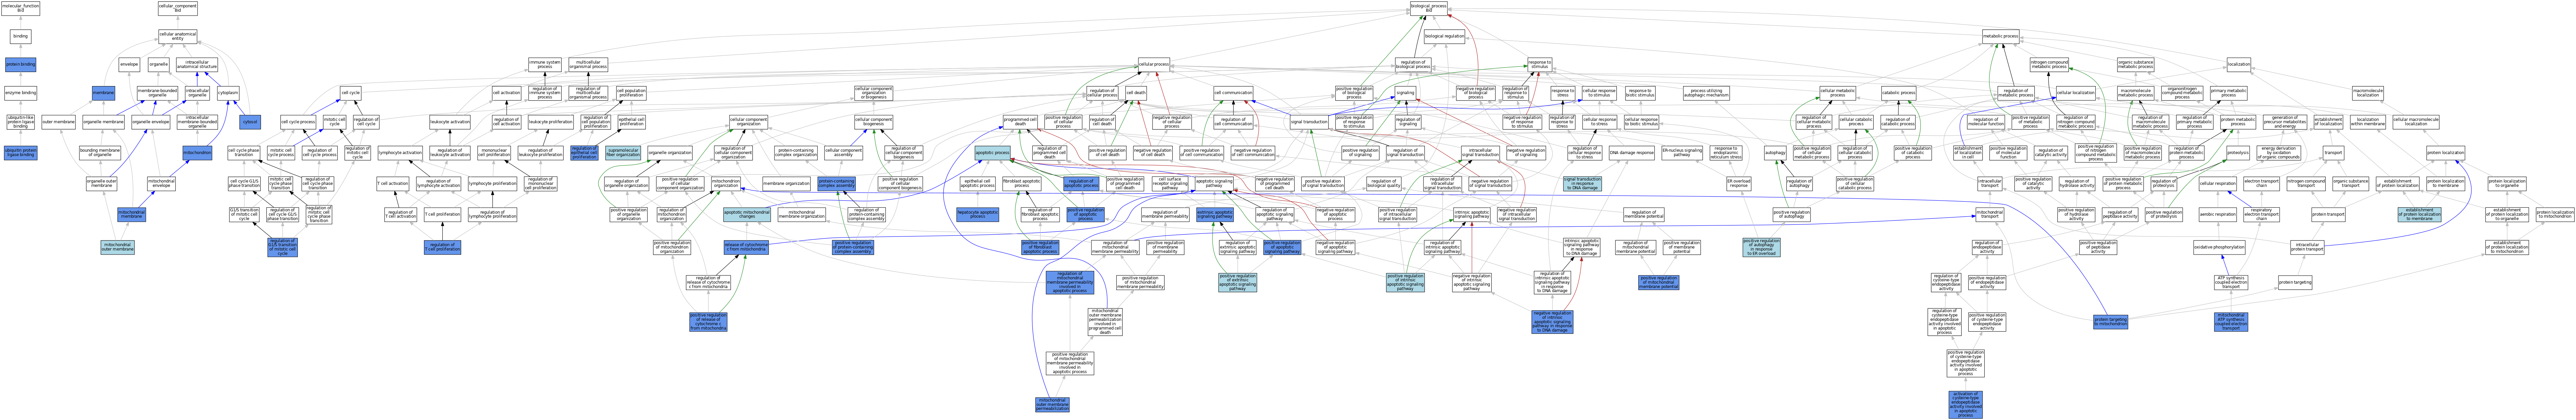
Task: Select the 'enzyme binding' node
Action: (x=20, y=93)
